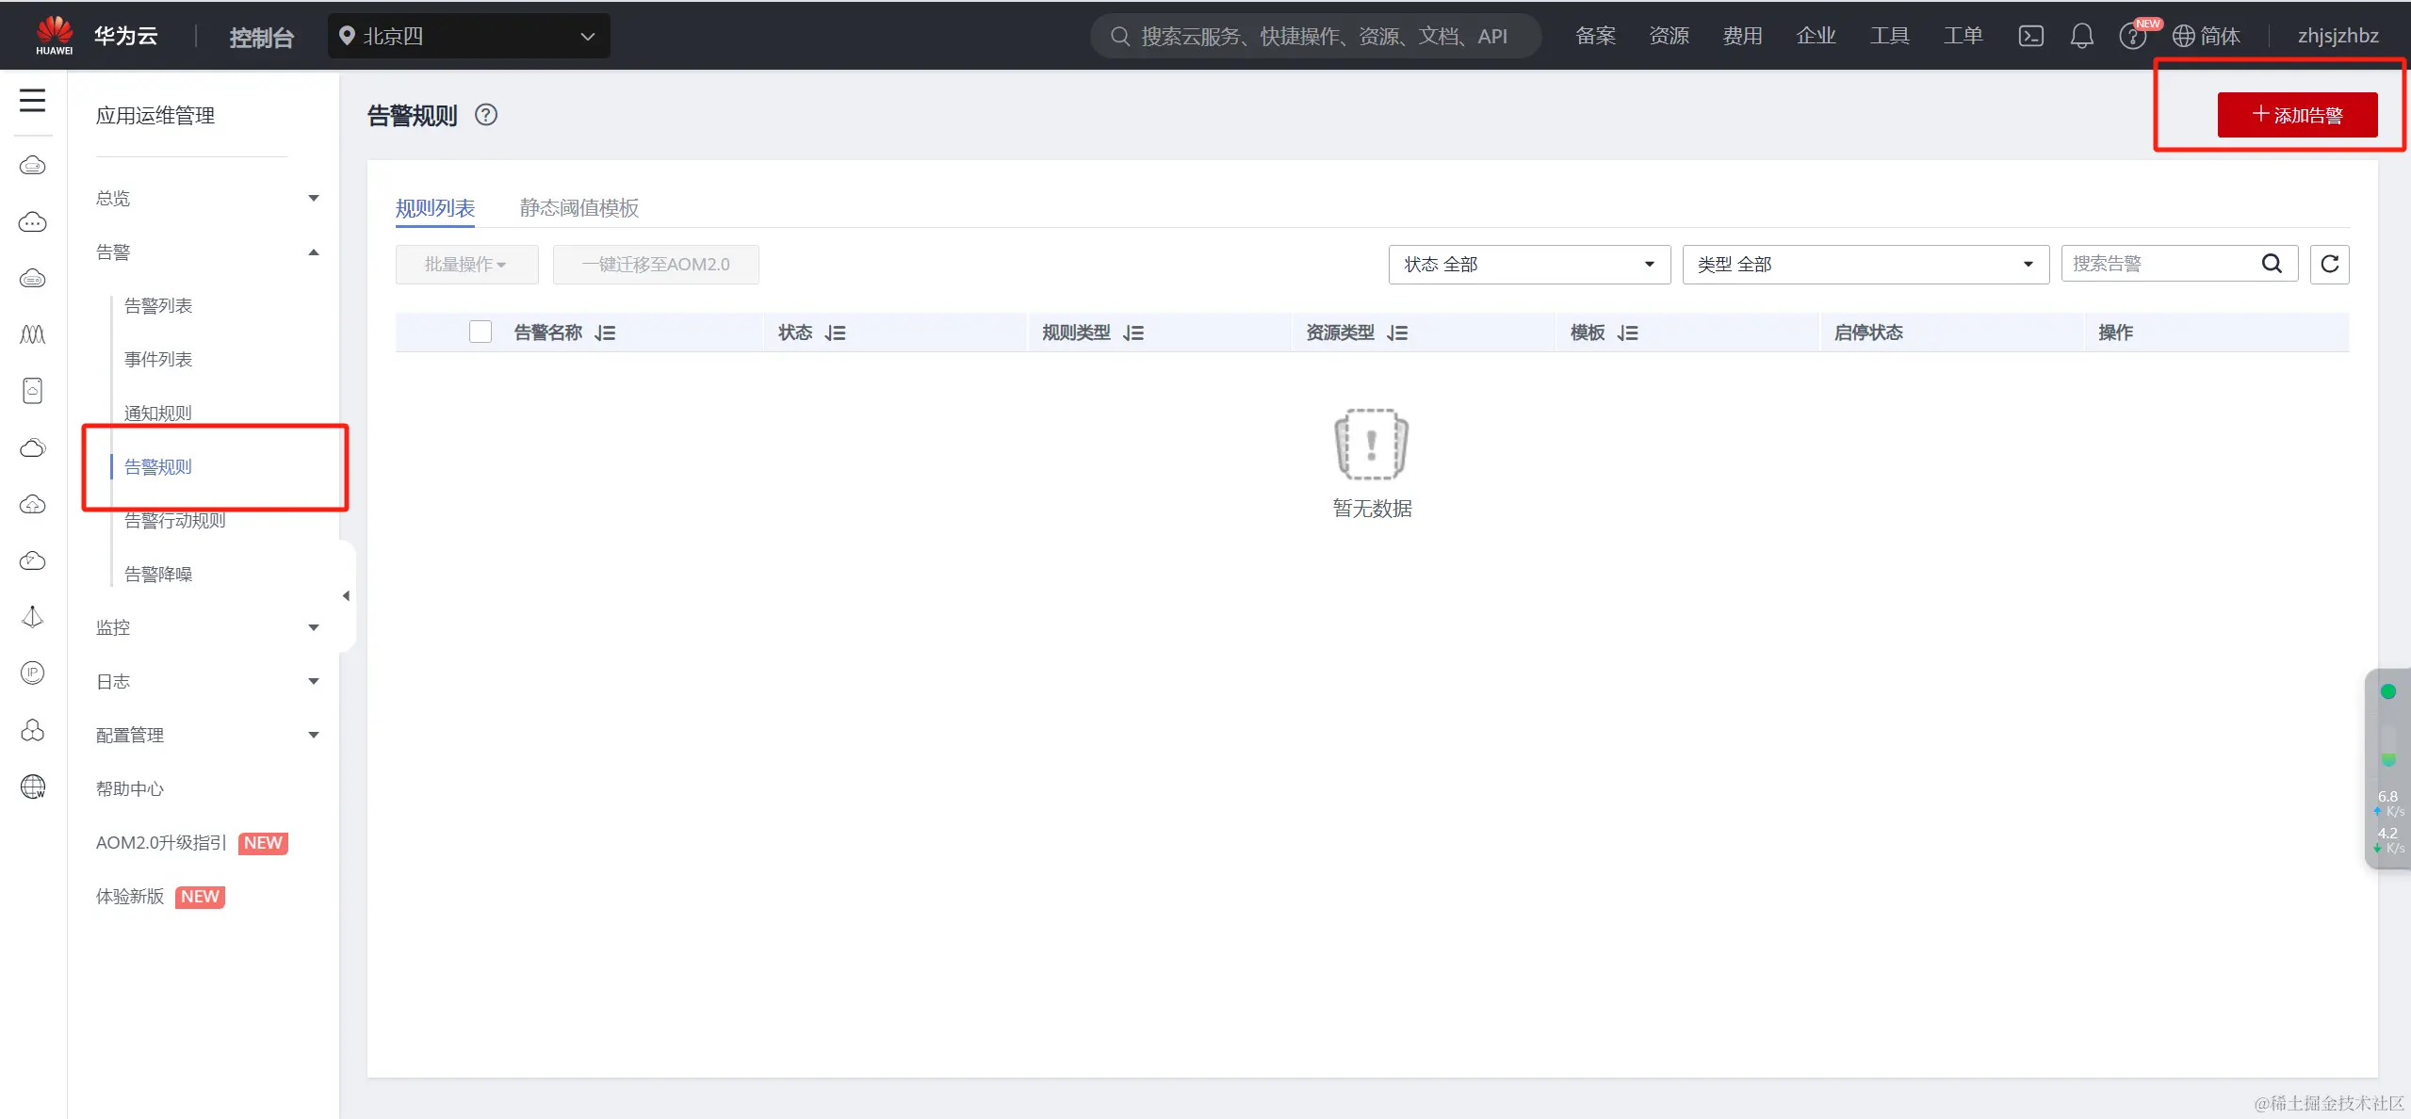Click the refresh icon beside search
This screenshot has width=2411, height=1119.
click(2329, 264)
